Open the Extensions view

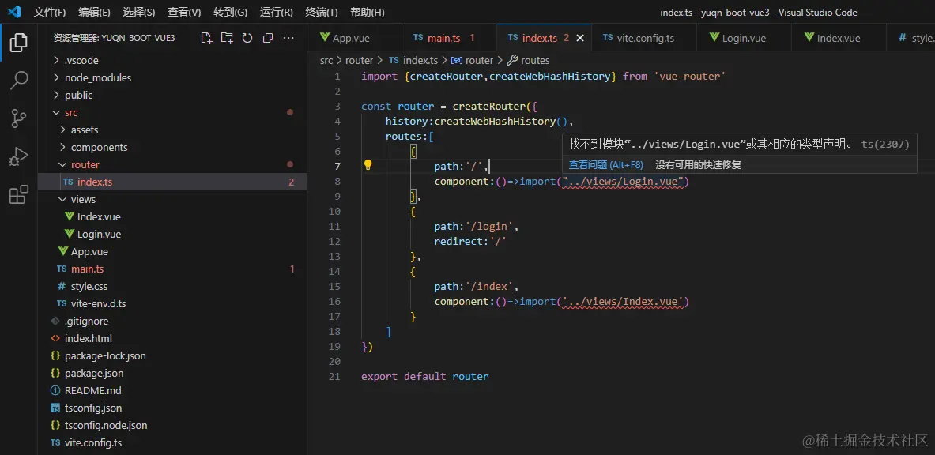point(18,194)
